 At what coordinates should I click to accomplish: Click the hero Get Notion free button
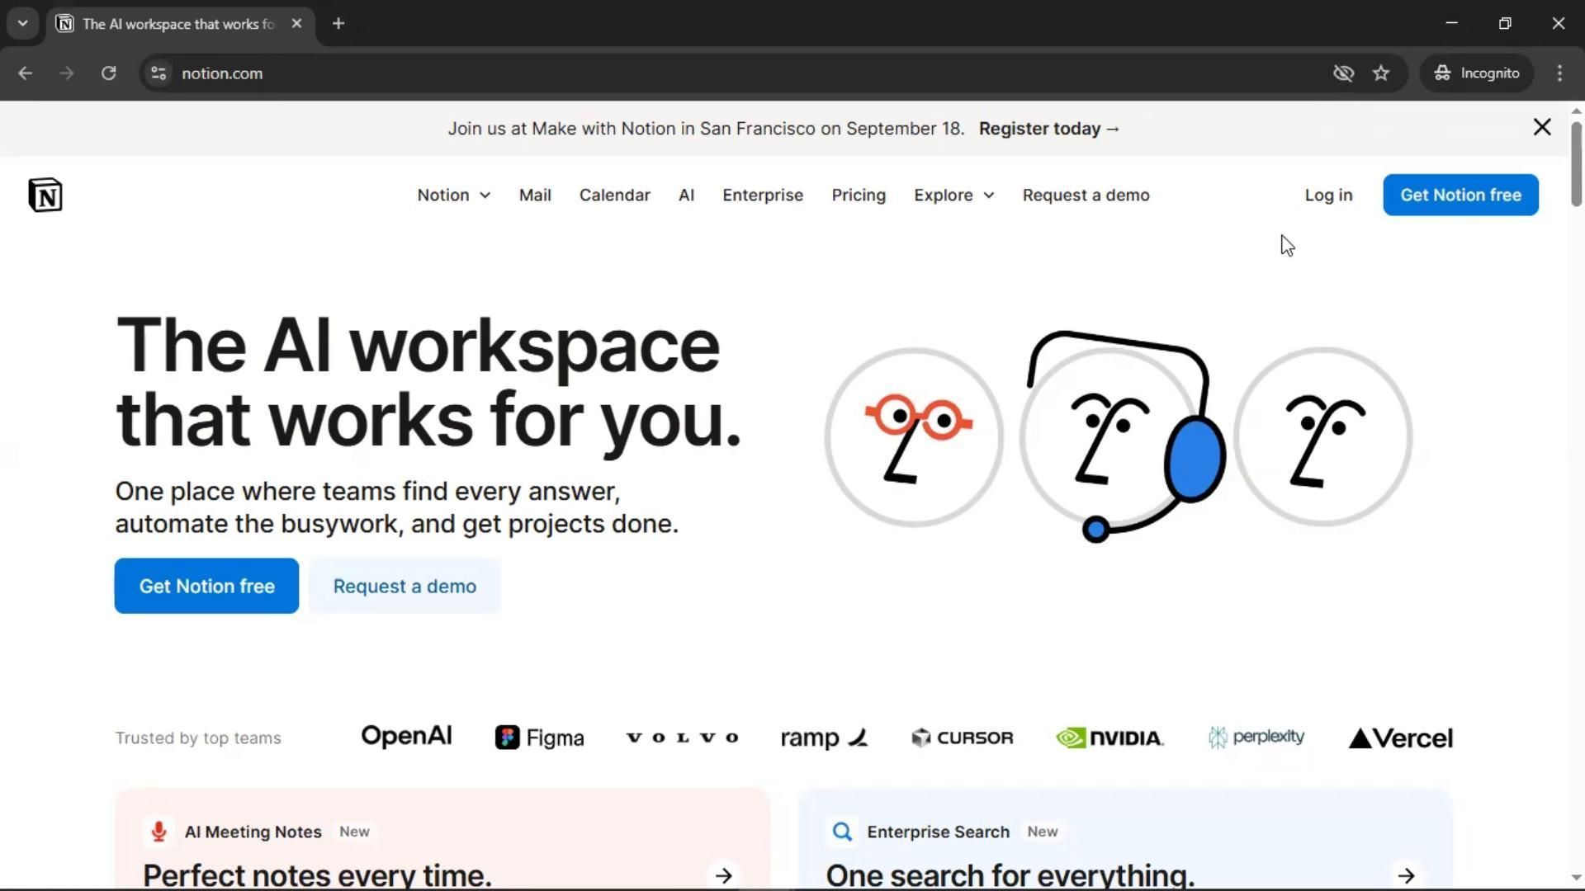pyautogui.click(x=206, y=586)
